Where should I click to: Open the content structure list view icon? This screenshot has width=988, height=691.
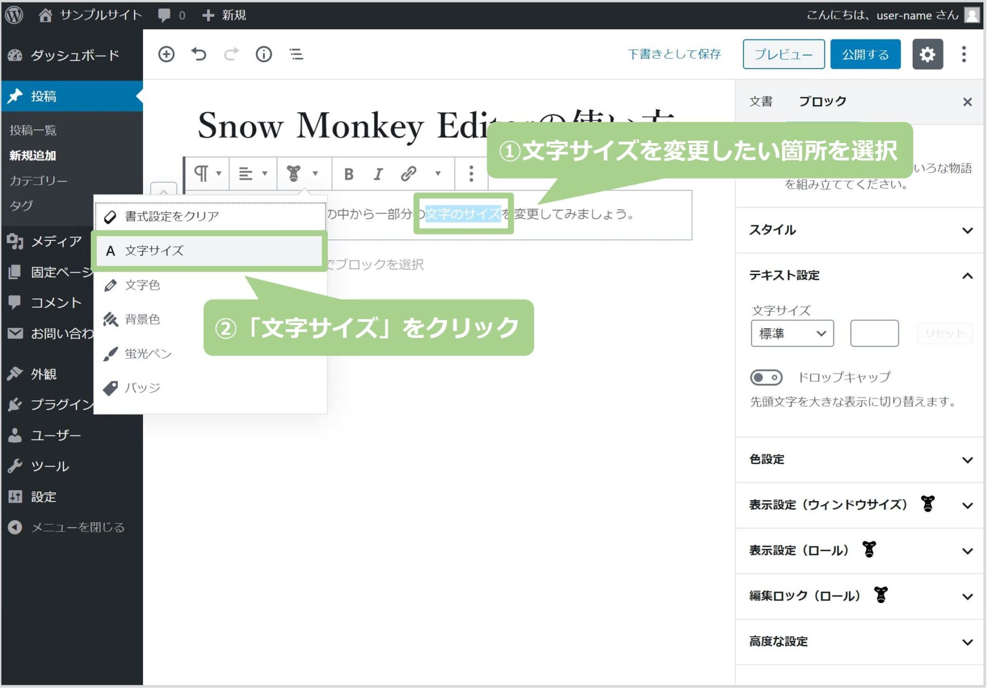(296, 55)
